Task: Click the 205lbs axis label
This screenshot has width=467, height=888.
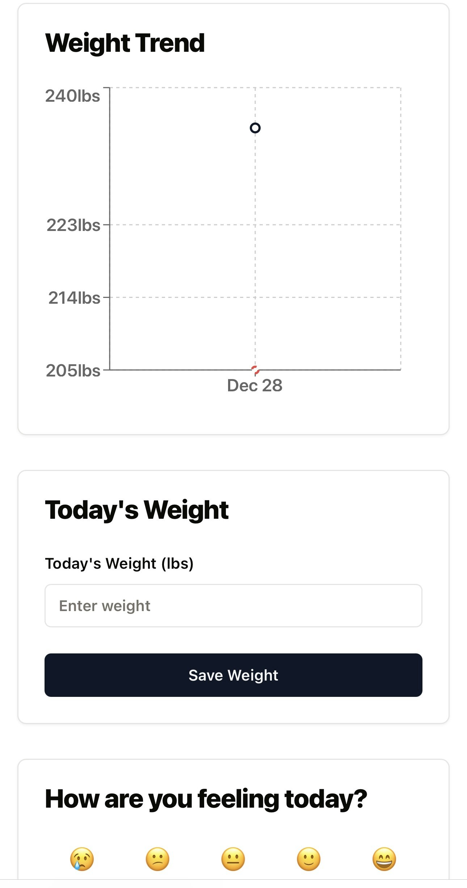Action: (x=73, y=371)
